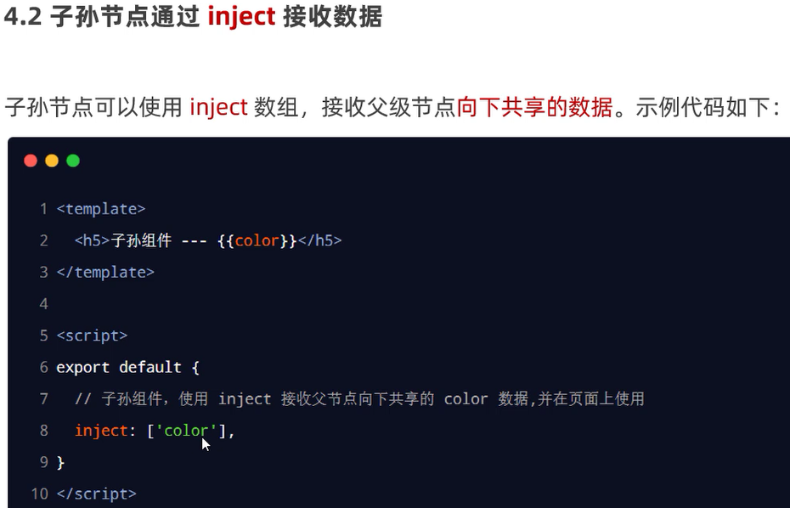Click the closing </template> tag on line 3

[x=105, y=272]
